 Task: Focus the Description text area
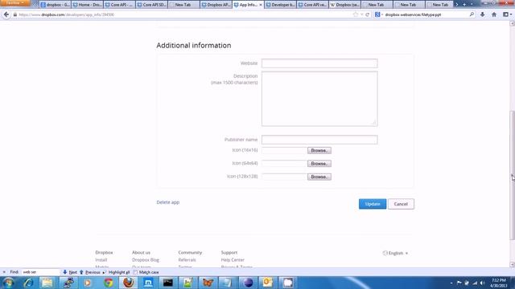click(x=319, y=99)
